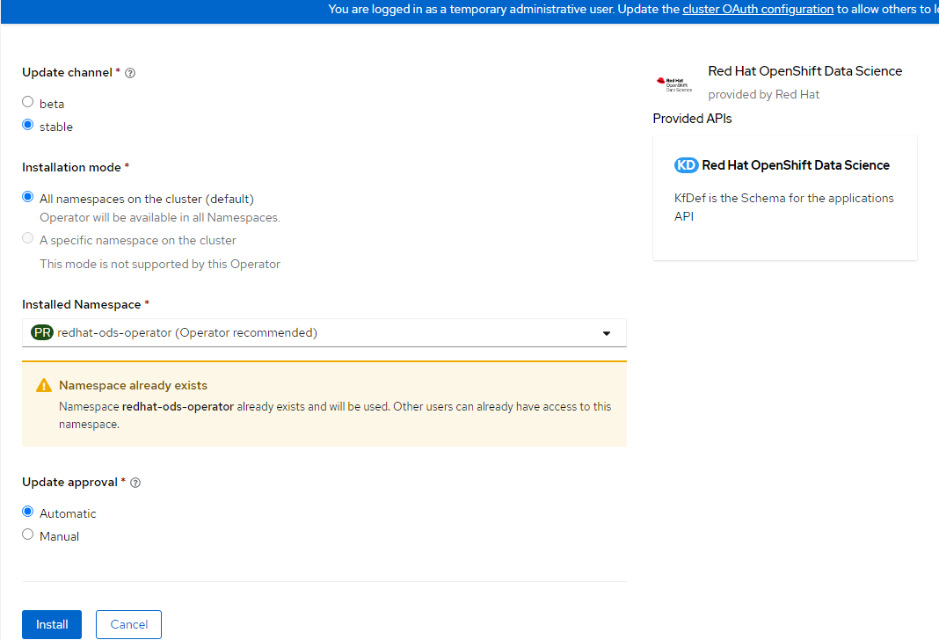The height and width of the screenshot is (640, 939).
Task: Open the Installed Namespace dropdown
Action: click(324, 333)
